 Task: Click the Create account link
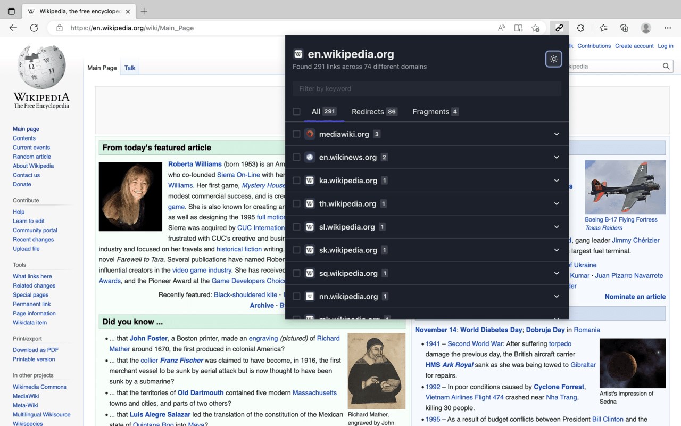pyautogui.click(x=634, y=46)
